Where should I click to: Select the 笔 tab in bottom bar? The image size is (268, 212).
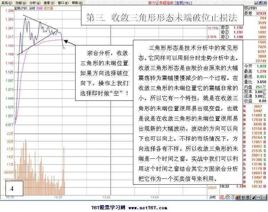click(222, 197)
